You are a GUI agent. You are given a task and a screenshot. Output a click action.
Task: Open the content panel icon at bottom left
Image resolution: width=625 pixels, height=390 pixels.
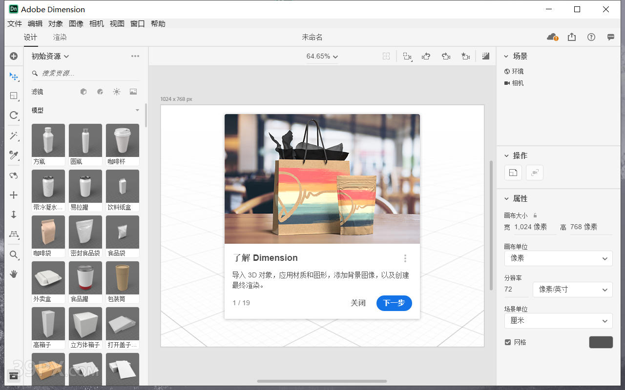[14, 375]
